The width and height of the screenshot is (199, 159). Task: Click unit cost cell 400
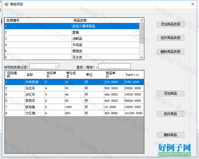point(74,113)
